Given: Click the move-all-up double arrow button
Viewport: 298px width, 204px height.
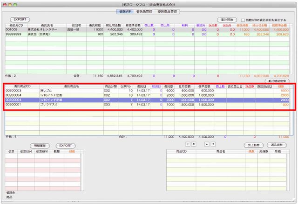Looking at the screenshot, I should pos(213,144).
